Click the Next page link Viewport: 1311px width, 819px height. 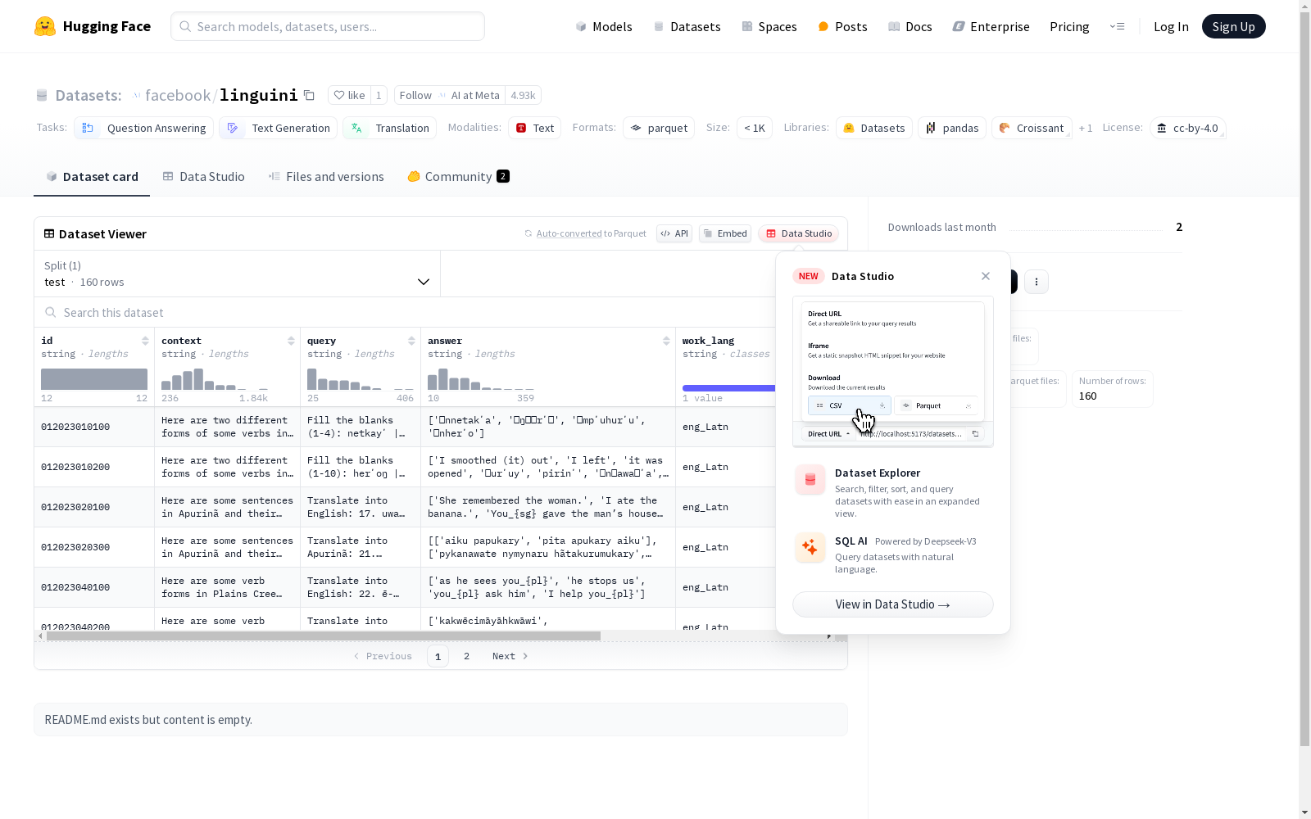[510, 656]
